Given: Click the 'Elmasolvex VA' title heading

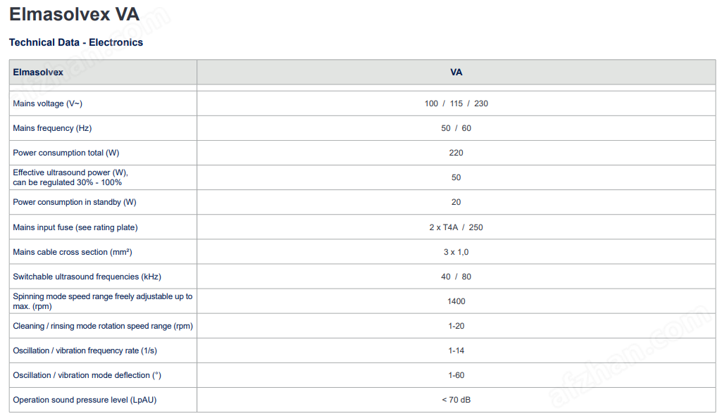Looking at the screenshot, I should pyautogui.click(x=75, y=14).
